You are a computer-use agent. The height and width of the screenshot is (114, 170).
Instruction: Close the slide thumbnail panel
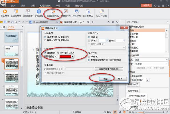(22, 26)
